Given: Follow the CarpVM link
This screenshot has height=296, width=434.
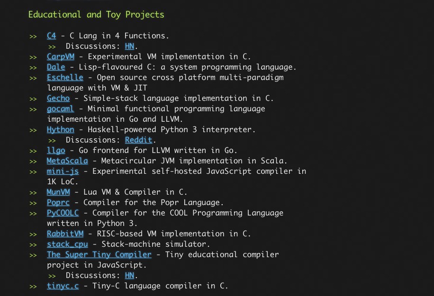Looking at the screenshot, I should click(60, 57).
